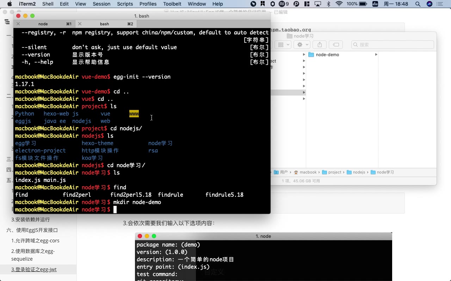The width and height of the screenshot is (451, 281).
Task: Click the Finder search field
Action: coord(393,45)
